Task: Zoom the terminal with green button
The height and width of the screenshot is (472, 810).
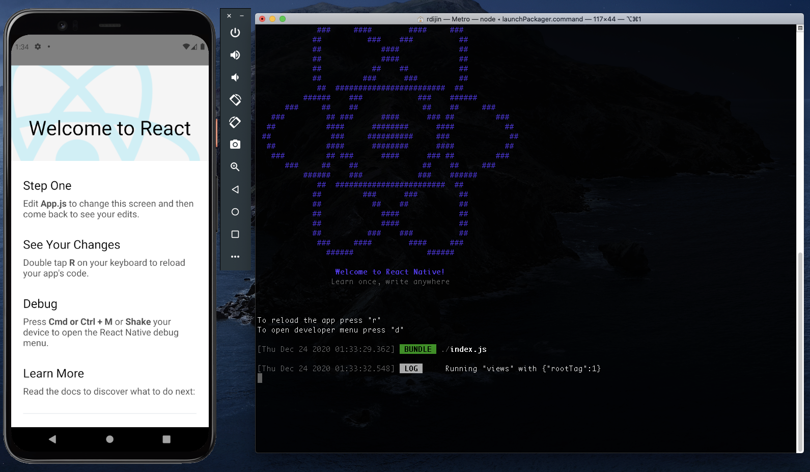Action: click(283, 19)
